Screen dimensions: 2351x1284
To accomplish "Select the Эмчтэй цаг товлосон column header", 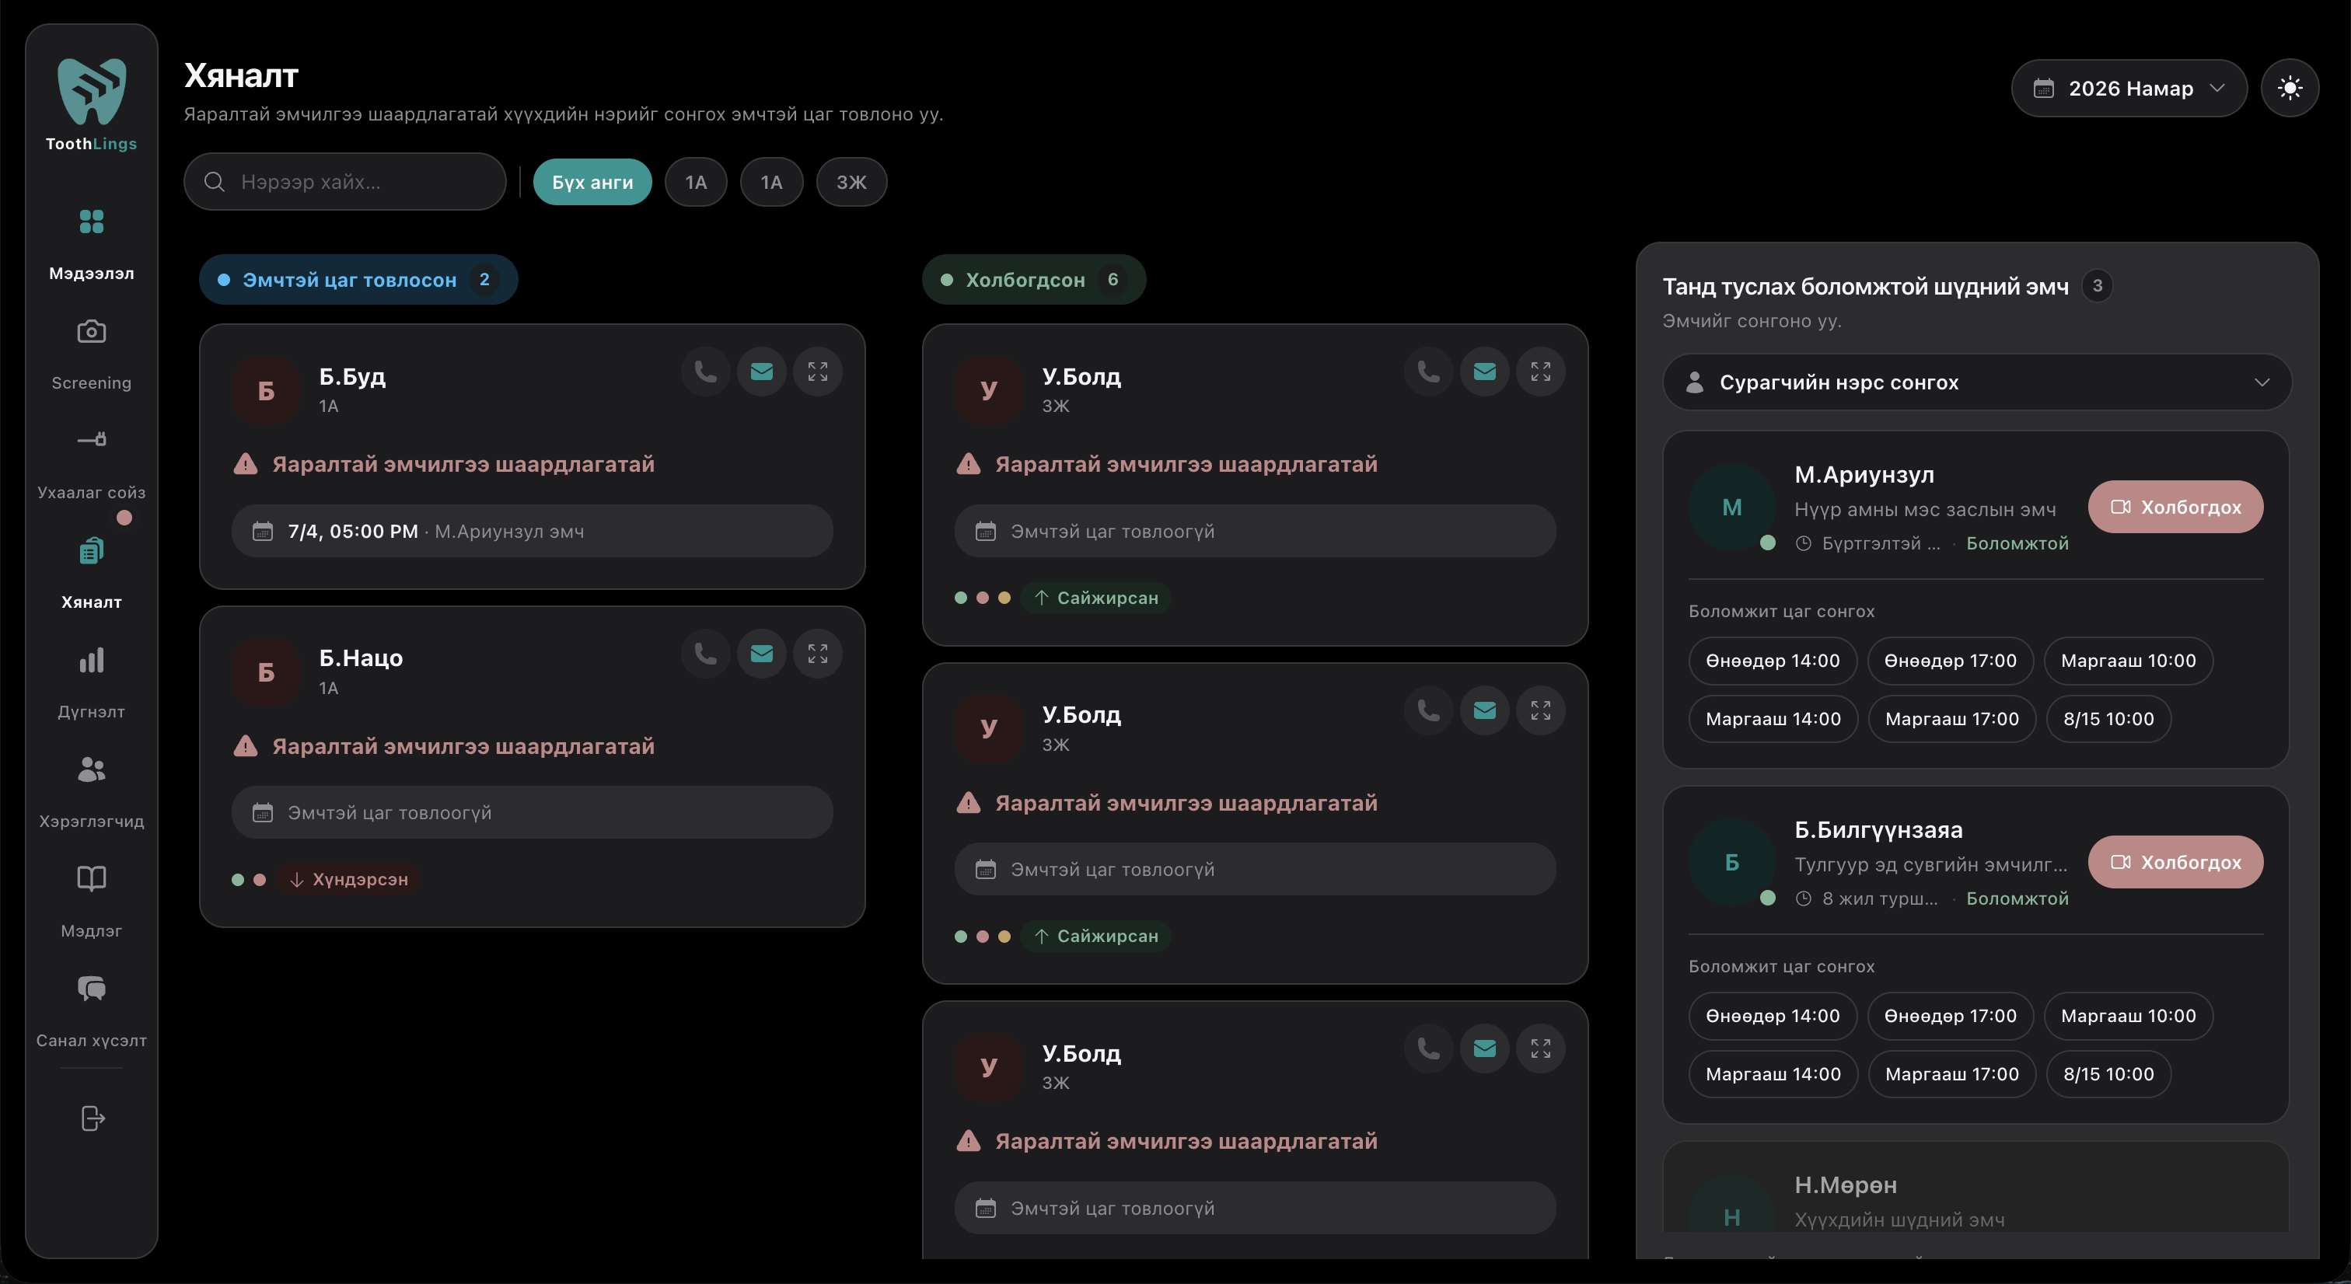I will [358, 279].
